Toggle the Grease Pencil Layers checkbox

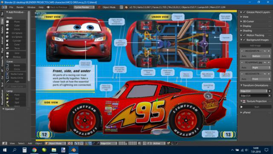tap(244, 12)
